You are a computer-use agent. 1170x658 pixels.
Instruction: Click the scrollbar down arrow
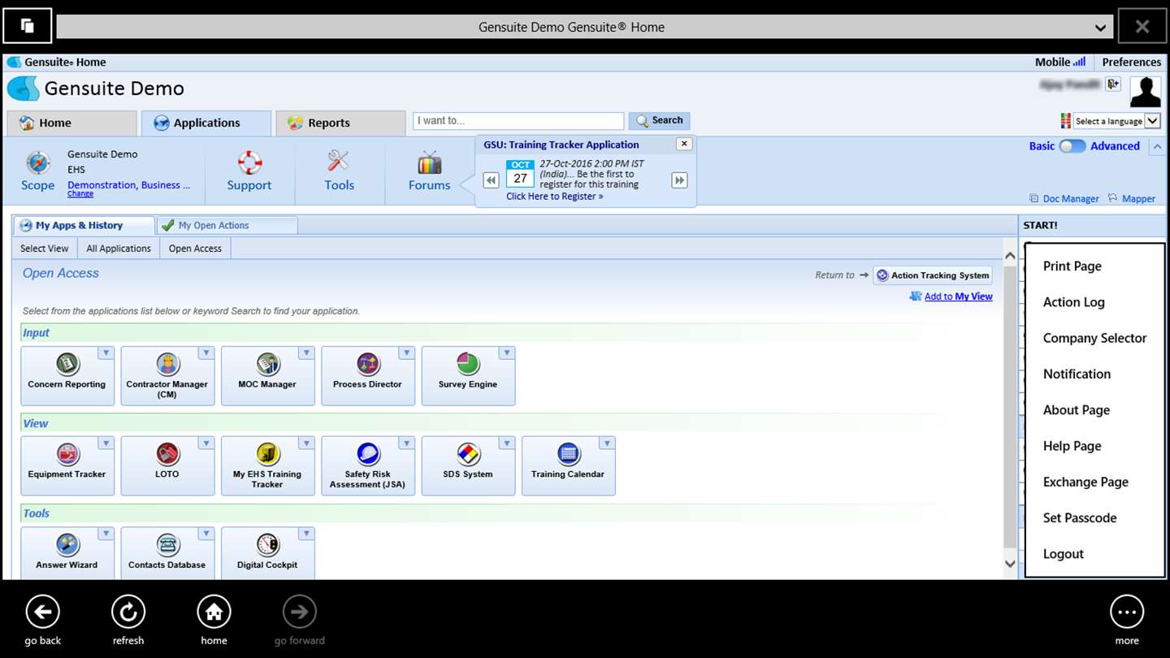pyautogui.click(x=1010, y=563)
